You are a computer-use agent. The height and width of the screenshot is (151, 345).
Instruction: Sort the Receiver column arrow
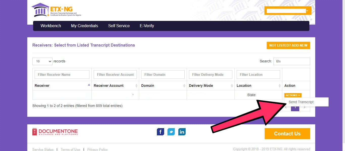pos(89,85)
